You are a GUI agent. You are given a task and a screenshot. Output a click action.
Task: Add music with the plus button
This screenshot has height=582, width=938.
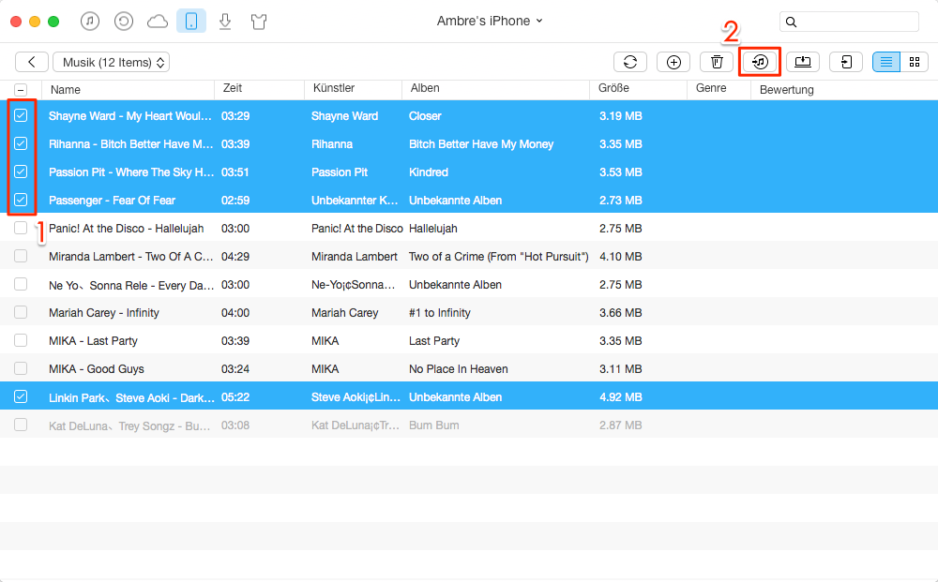coord(673,62)
